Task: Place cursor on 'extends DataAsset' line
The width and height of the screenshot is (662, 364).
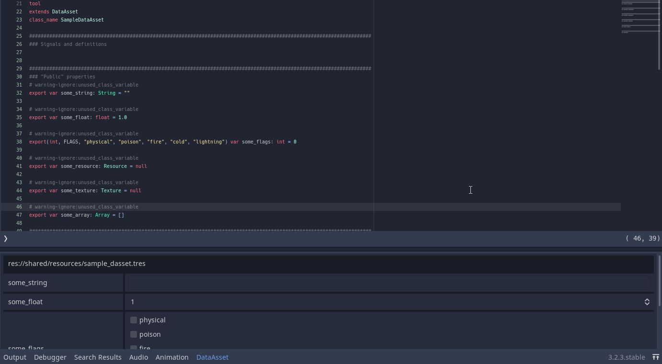Action: point(54,11)
